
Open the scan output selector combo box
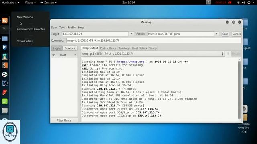[153, 54]
